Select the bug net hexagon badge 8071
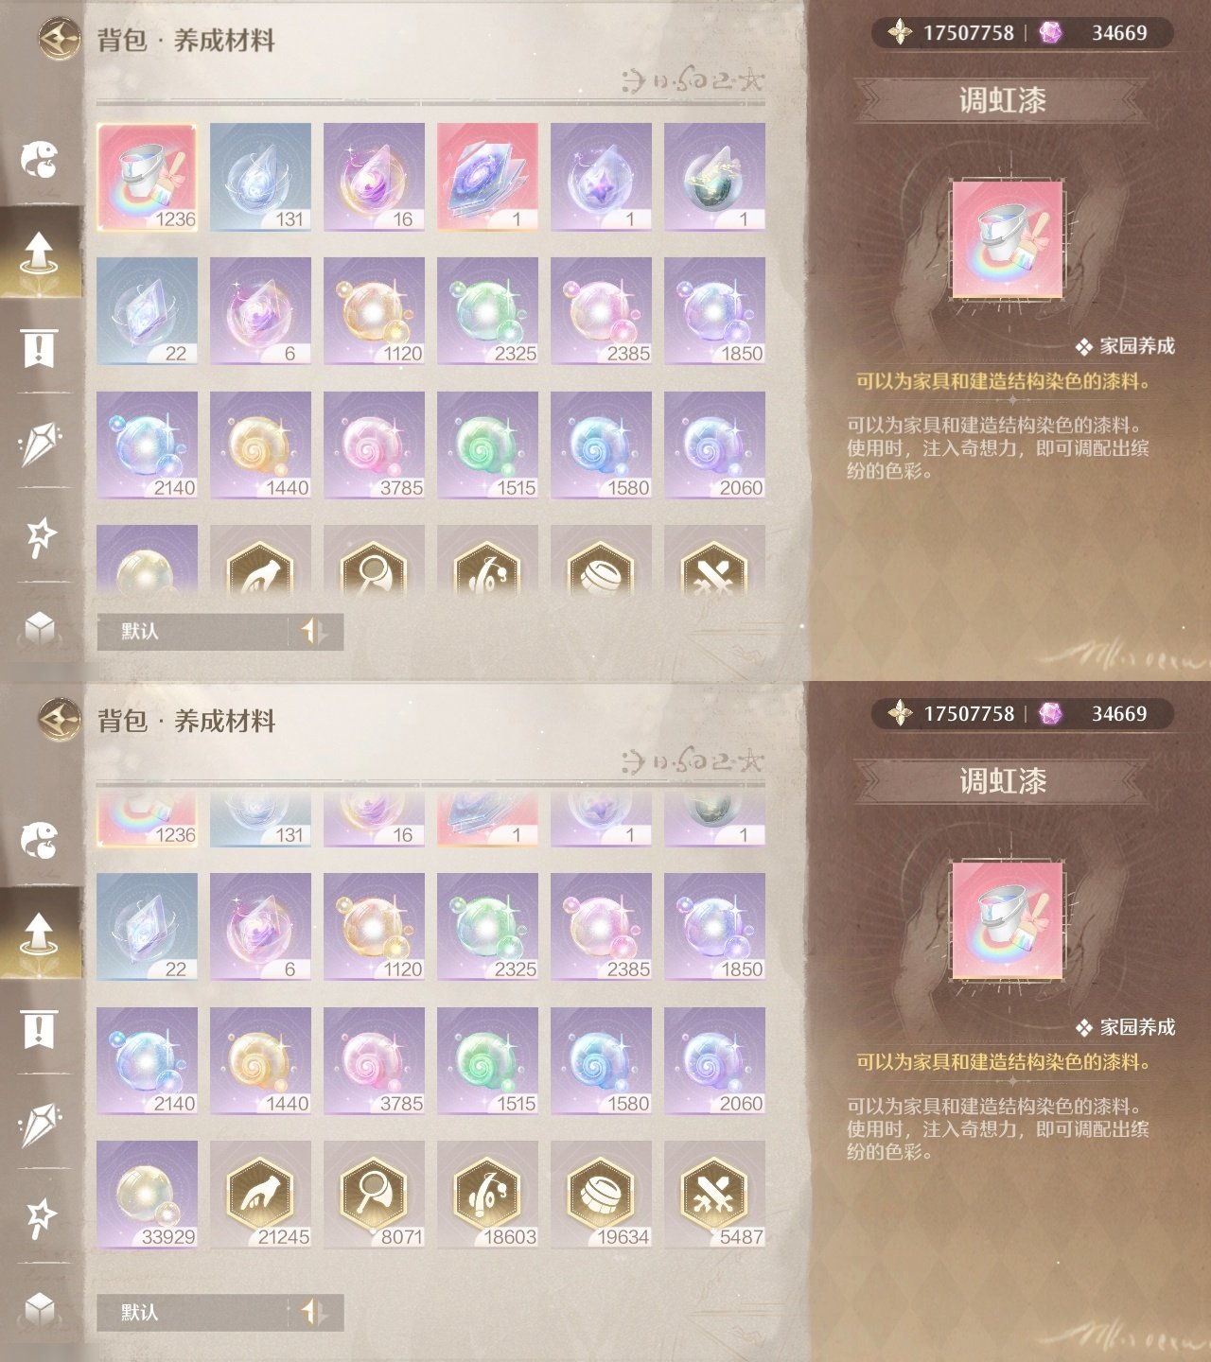1211x1362 pixels. point(374,1195)
